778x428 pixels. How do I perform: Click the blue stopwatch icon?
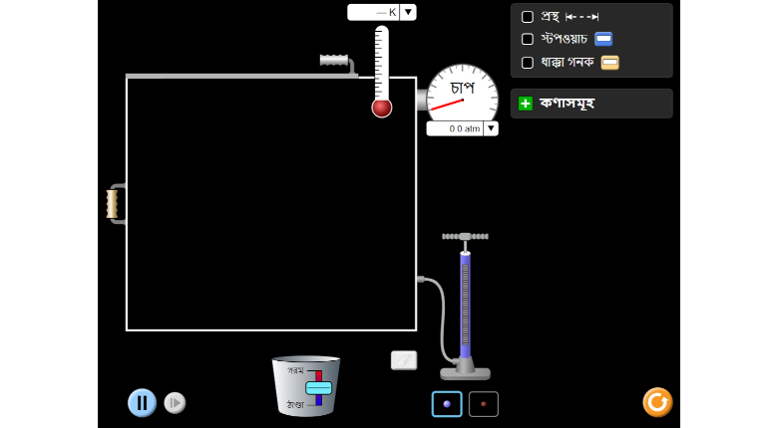pyautogui.click(x=603, y=39)
